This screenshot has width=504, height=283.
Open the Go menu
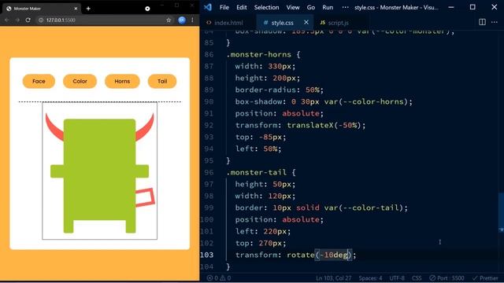pos(310,7)
